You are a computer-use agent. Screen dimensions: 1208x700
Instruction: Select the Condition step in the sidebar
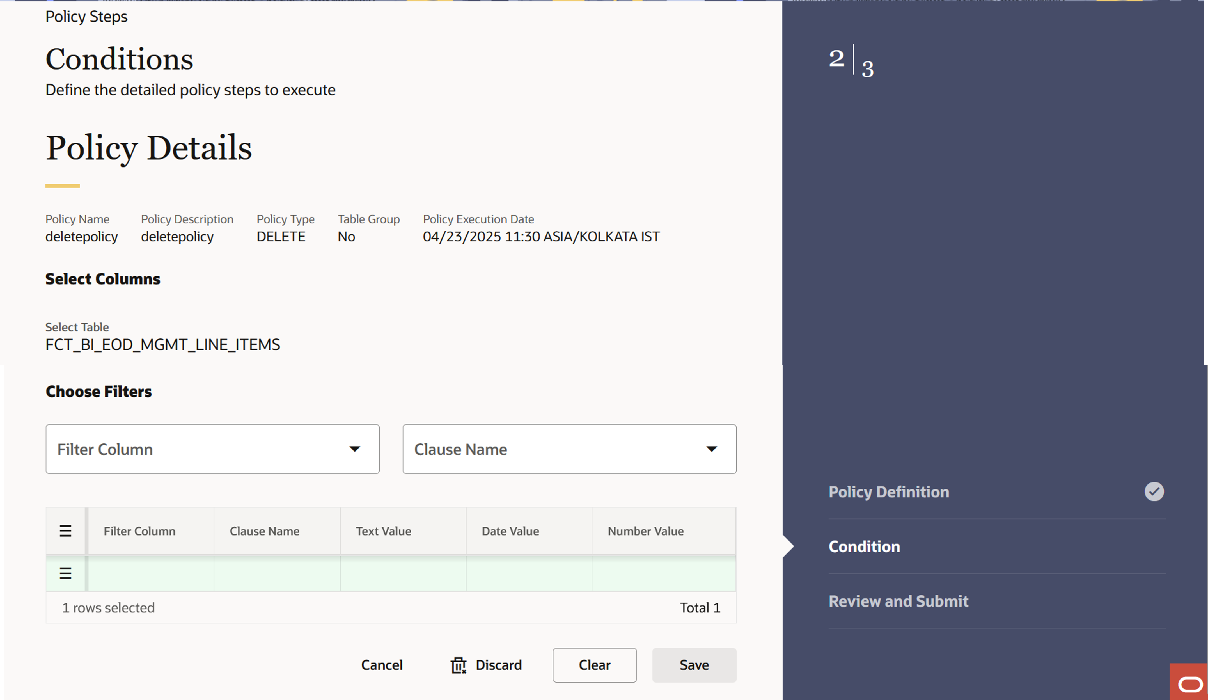click(x=864, y=546)
